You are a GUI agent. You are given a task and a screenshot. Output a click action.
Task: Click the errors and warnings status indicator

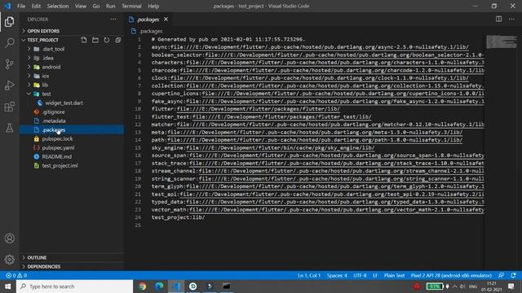(x=16, y=275)
